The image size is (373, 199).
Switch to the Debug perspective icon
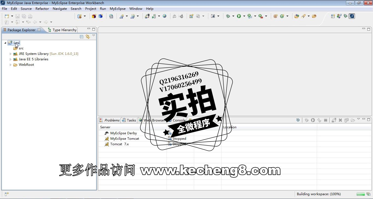click(x=345, y=16)
